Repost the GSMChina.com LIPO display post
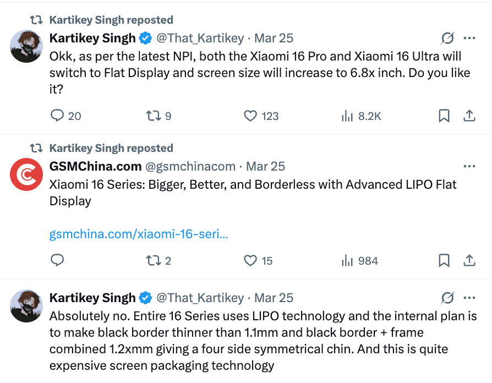492x383 pixels. [152, 261]
